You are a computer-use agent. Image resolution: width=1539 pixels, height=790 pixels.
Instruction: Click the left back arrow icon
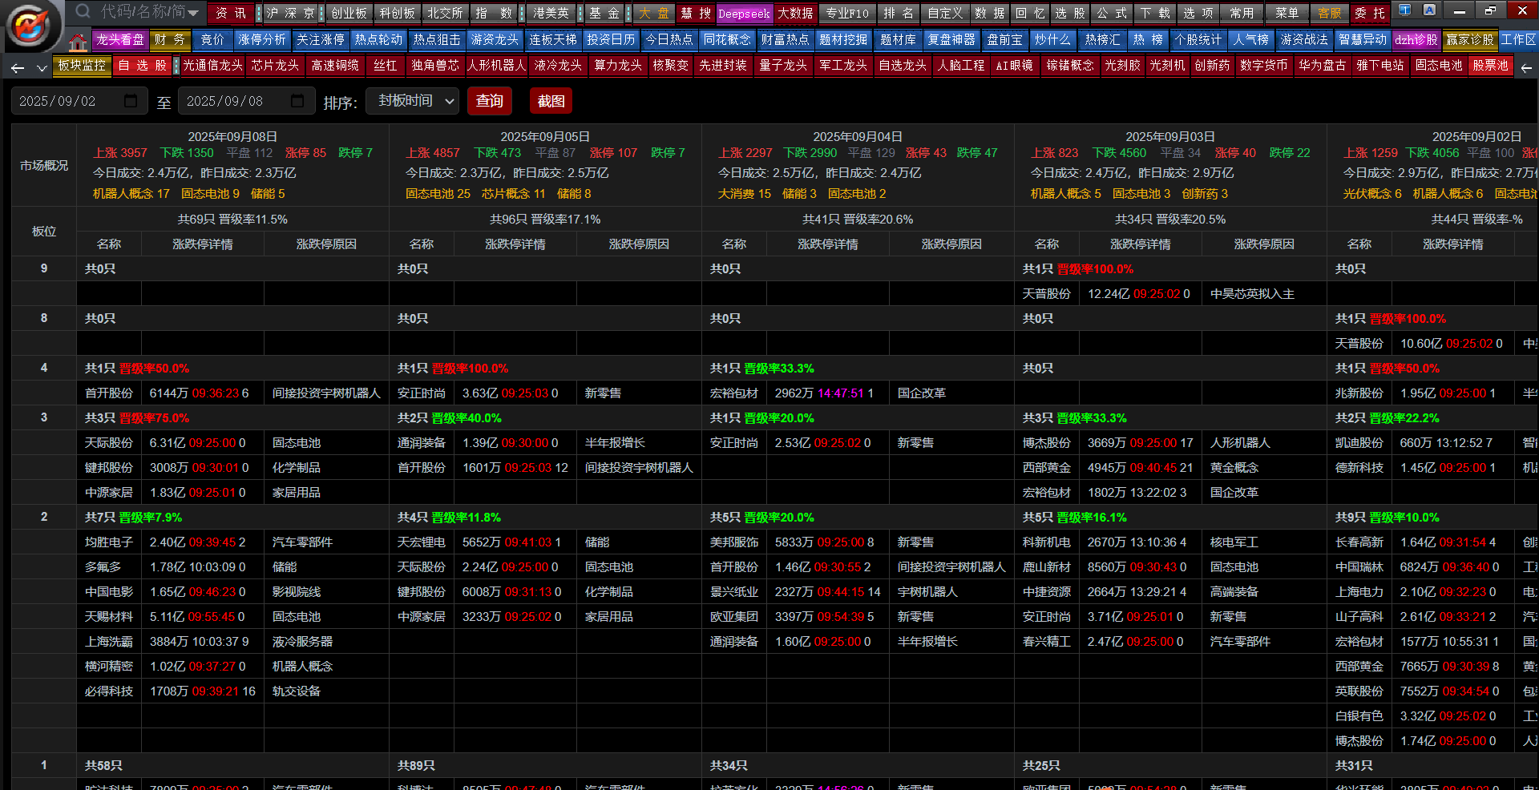point(18,68)
